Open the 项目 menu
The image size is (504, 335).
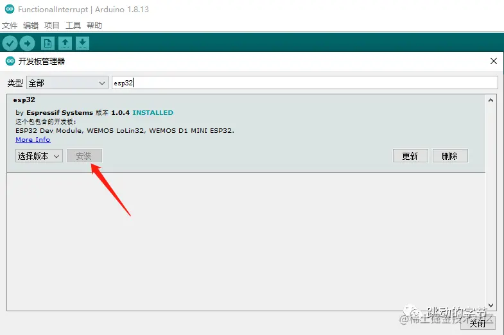pyautogui.click(x=52, y=26)
